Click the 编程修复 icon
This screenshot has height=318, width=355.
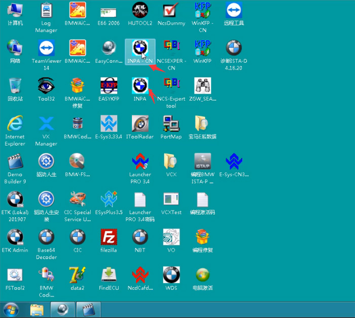click(203, 241)
